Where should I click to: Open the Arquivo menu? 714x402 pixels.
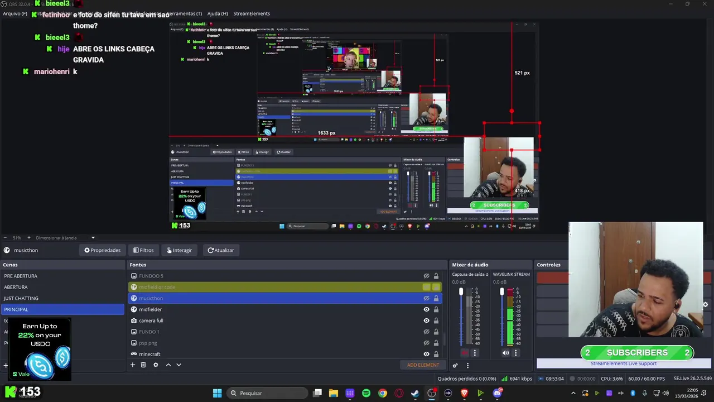click(15, 13)
